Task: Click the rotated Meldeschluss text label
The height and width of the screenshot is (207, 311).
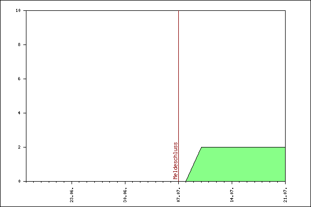Action: 176,160
